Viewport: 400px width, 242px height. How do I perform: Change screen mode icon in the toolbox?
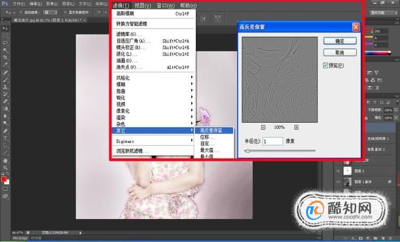[5, 196]
